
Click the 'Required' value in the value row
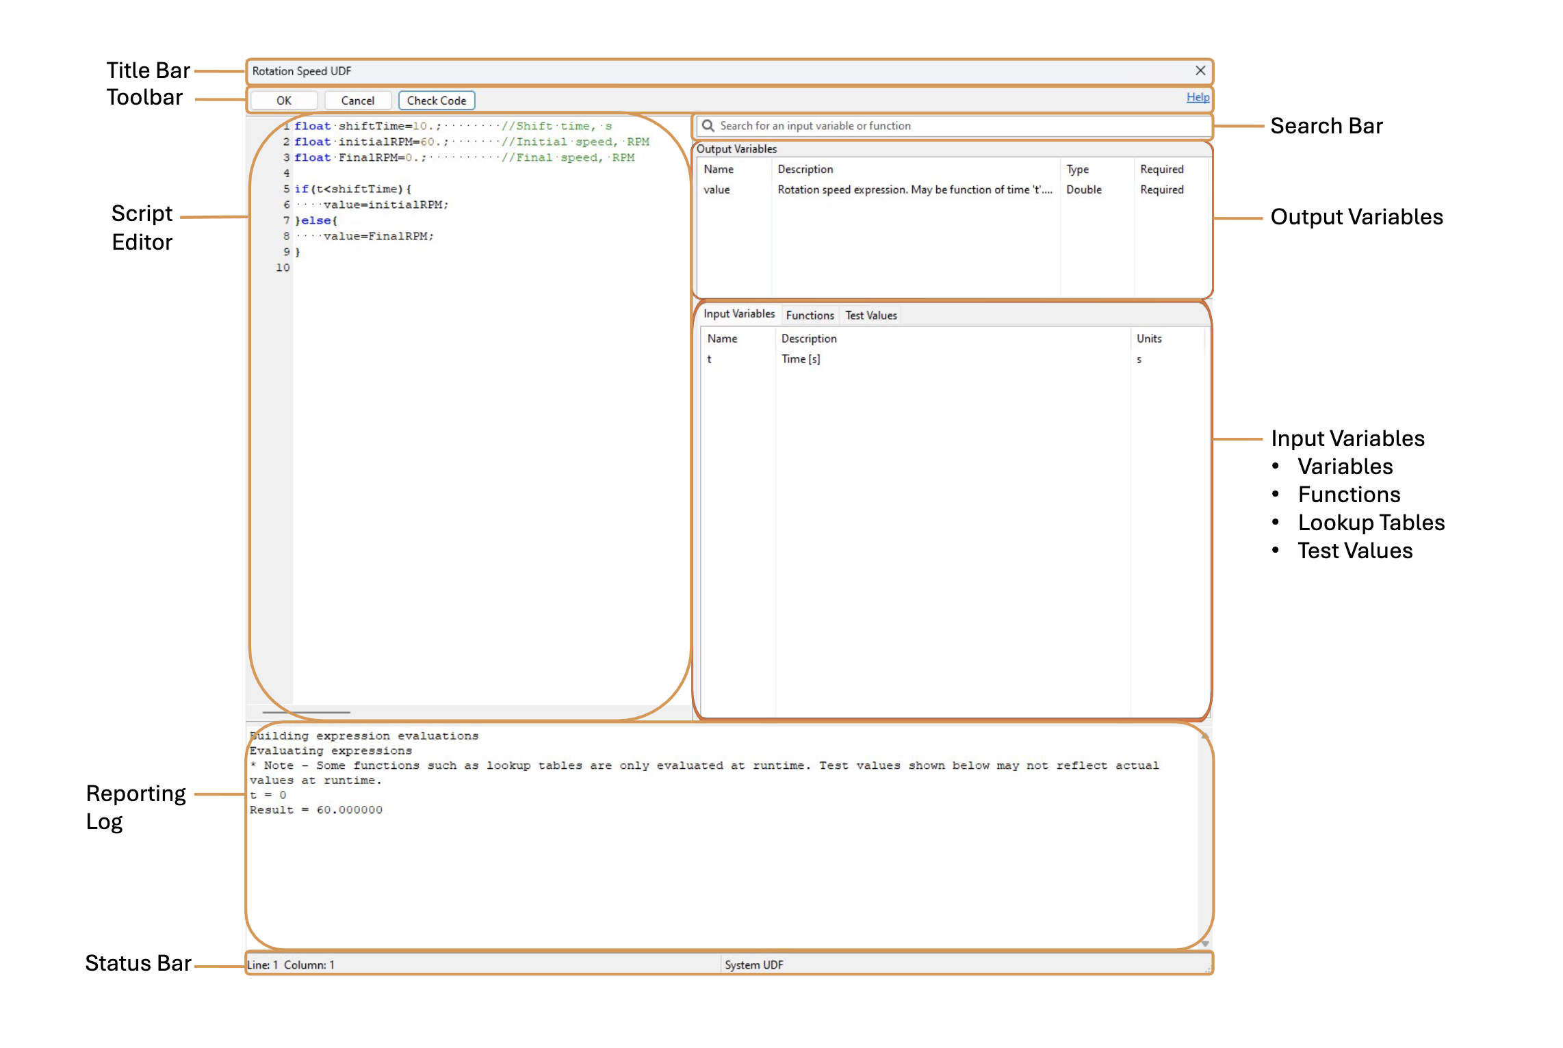(x=1161, y=189)
